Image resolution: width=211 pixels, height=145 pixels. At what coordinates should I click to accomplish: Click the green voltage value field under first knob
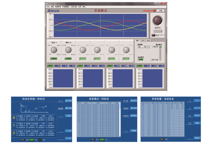tap(54, 59)
